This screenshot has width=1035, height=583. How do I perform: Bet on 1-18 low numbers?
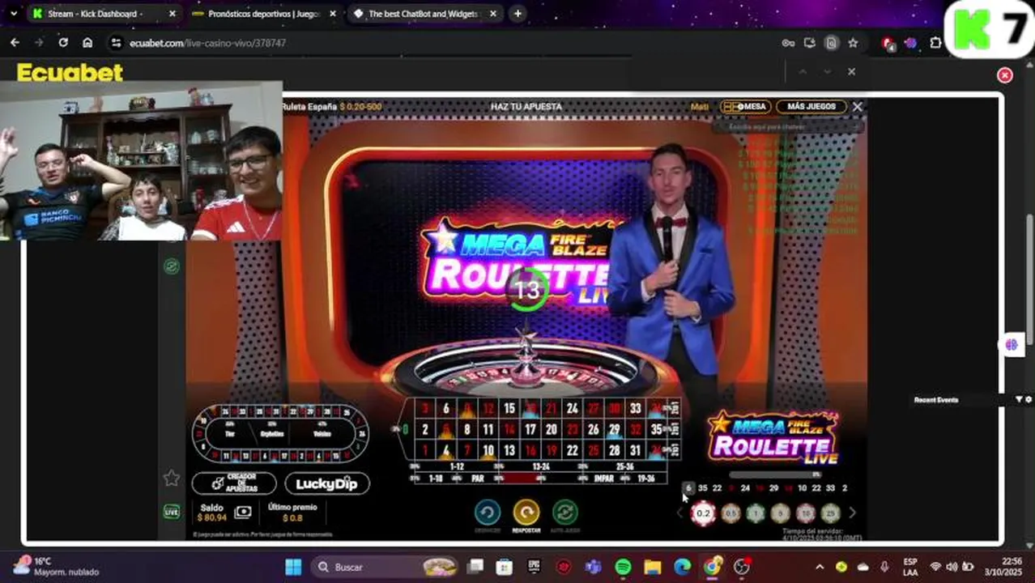coord(435,479)
